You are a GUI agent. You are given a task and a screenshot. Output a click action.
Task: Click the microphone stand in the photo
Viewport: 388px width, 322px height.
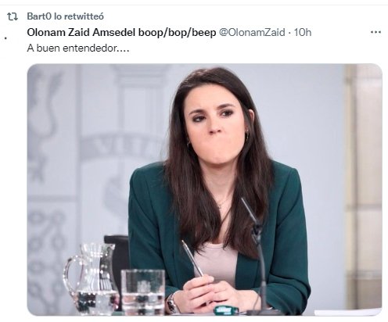(x=257, y=256)
